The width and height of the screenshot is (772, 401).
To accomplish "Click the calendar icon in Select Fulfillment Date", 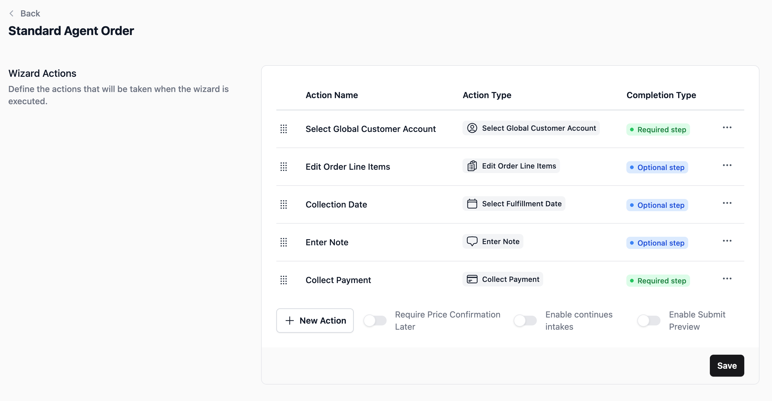I will pos(472,204).
